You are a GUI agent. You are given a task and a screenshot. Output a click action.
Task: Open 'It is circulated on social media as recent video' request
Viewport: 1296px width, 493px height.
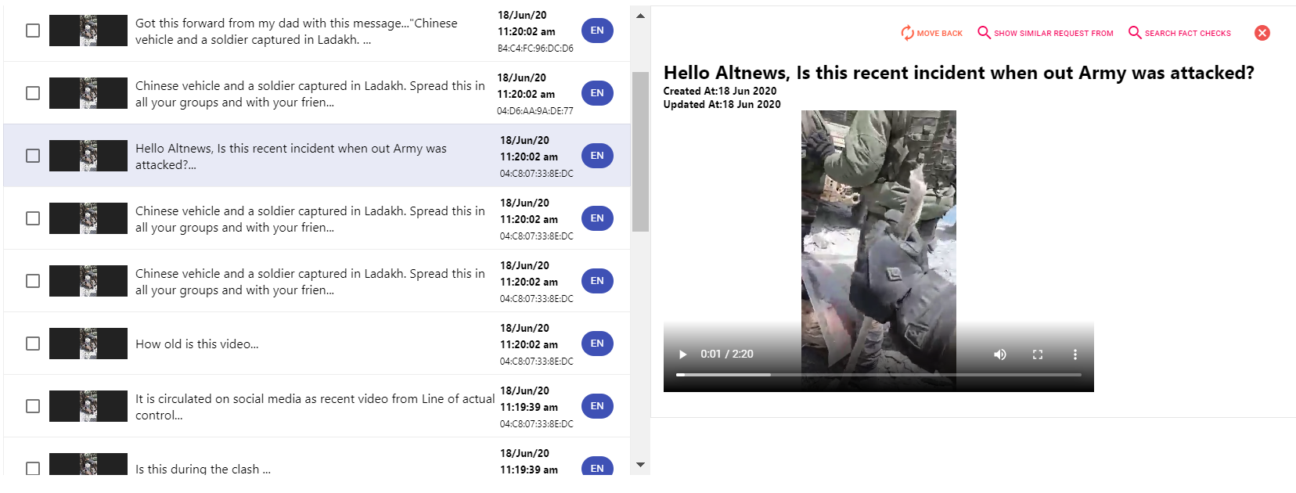pos(315,407)
